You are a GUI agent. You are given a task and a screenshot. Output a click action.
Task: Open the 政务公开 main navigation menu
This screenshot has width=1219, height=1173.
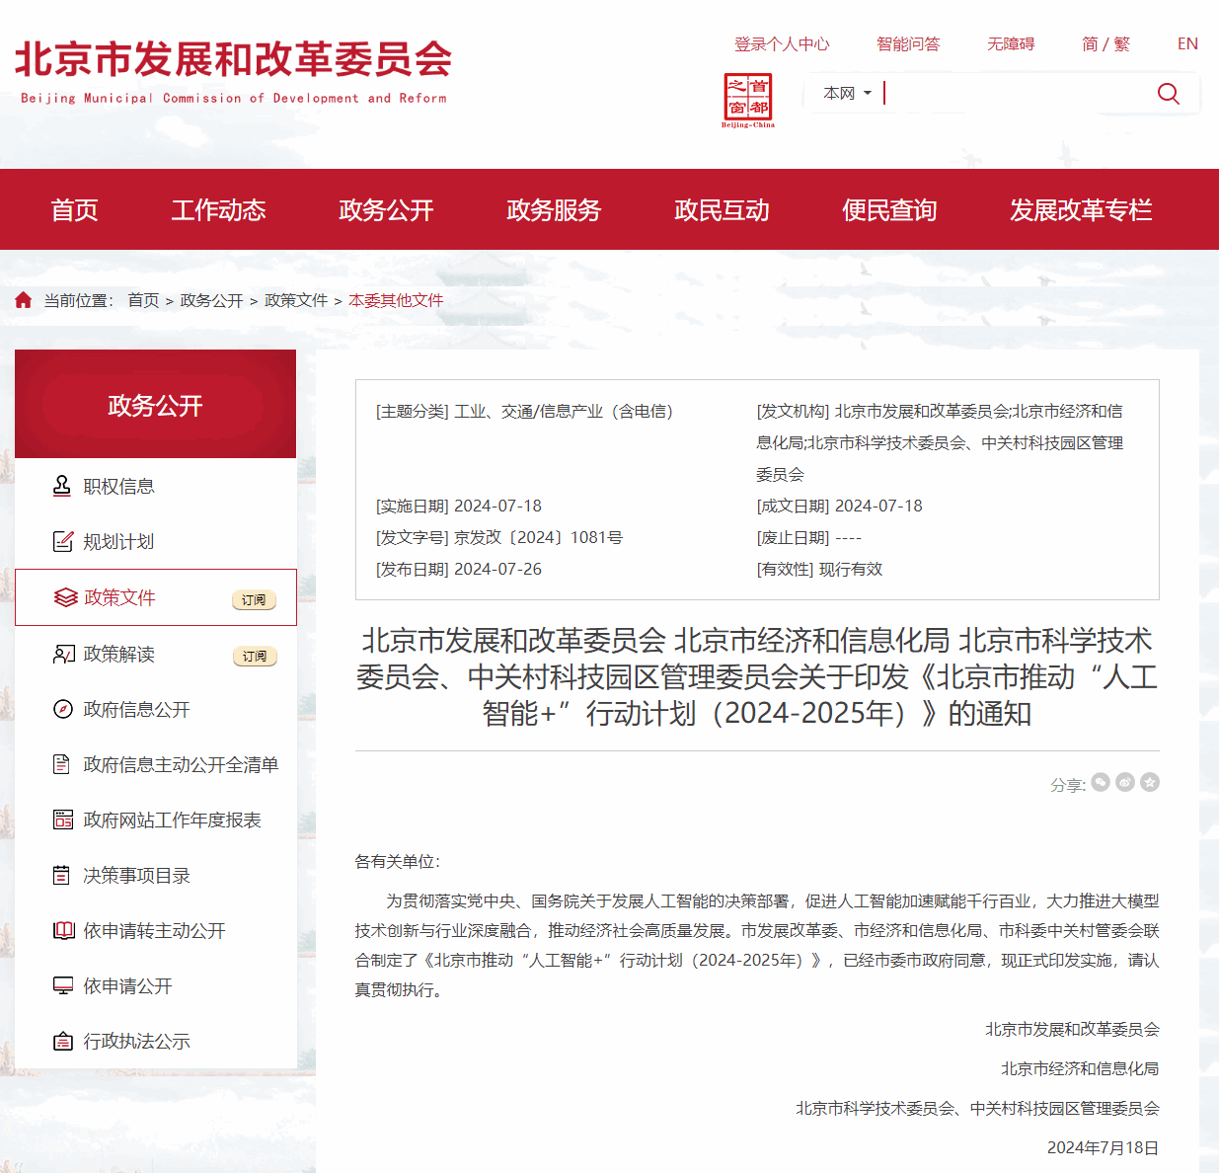click(x=386, y=209)
